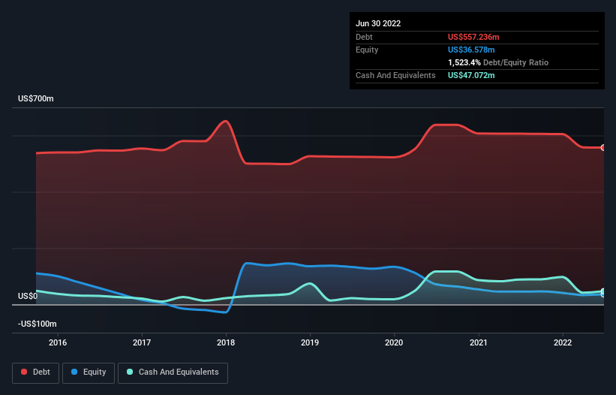Click the US$36.578m equity value
616x395 pixels.
pos(471,50)
